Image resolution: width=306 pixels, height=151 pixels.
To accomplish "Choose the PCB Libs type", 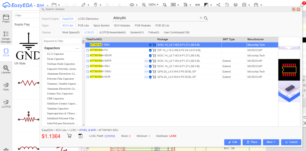I will [x=83, y=25].
